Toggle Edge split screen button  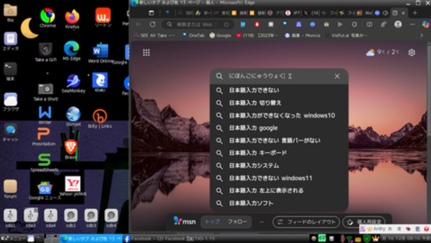[x=369, y=25]
